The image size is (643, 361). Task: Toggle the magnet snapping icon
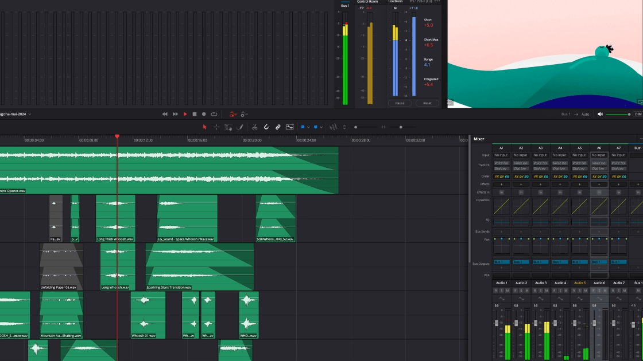(266, 127)
